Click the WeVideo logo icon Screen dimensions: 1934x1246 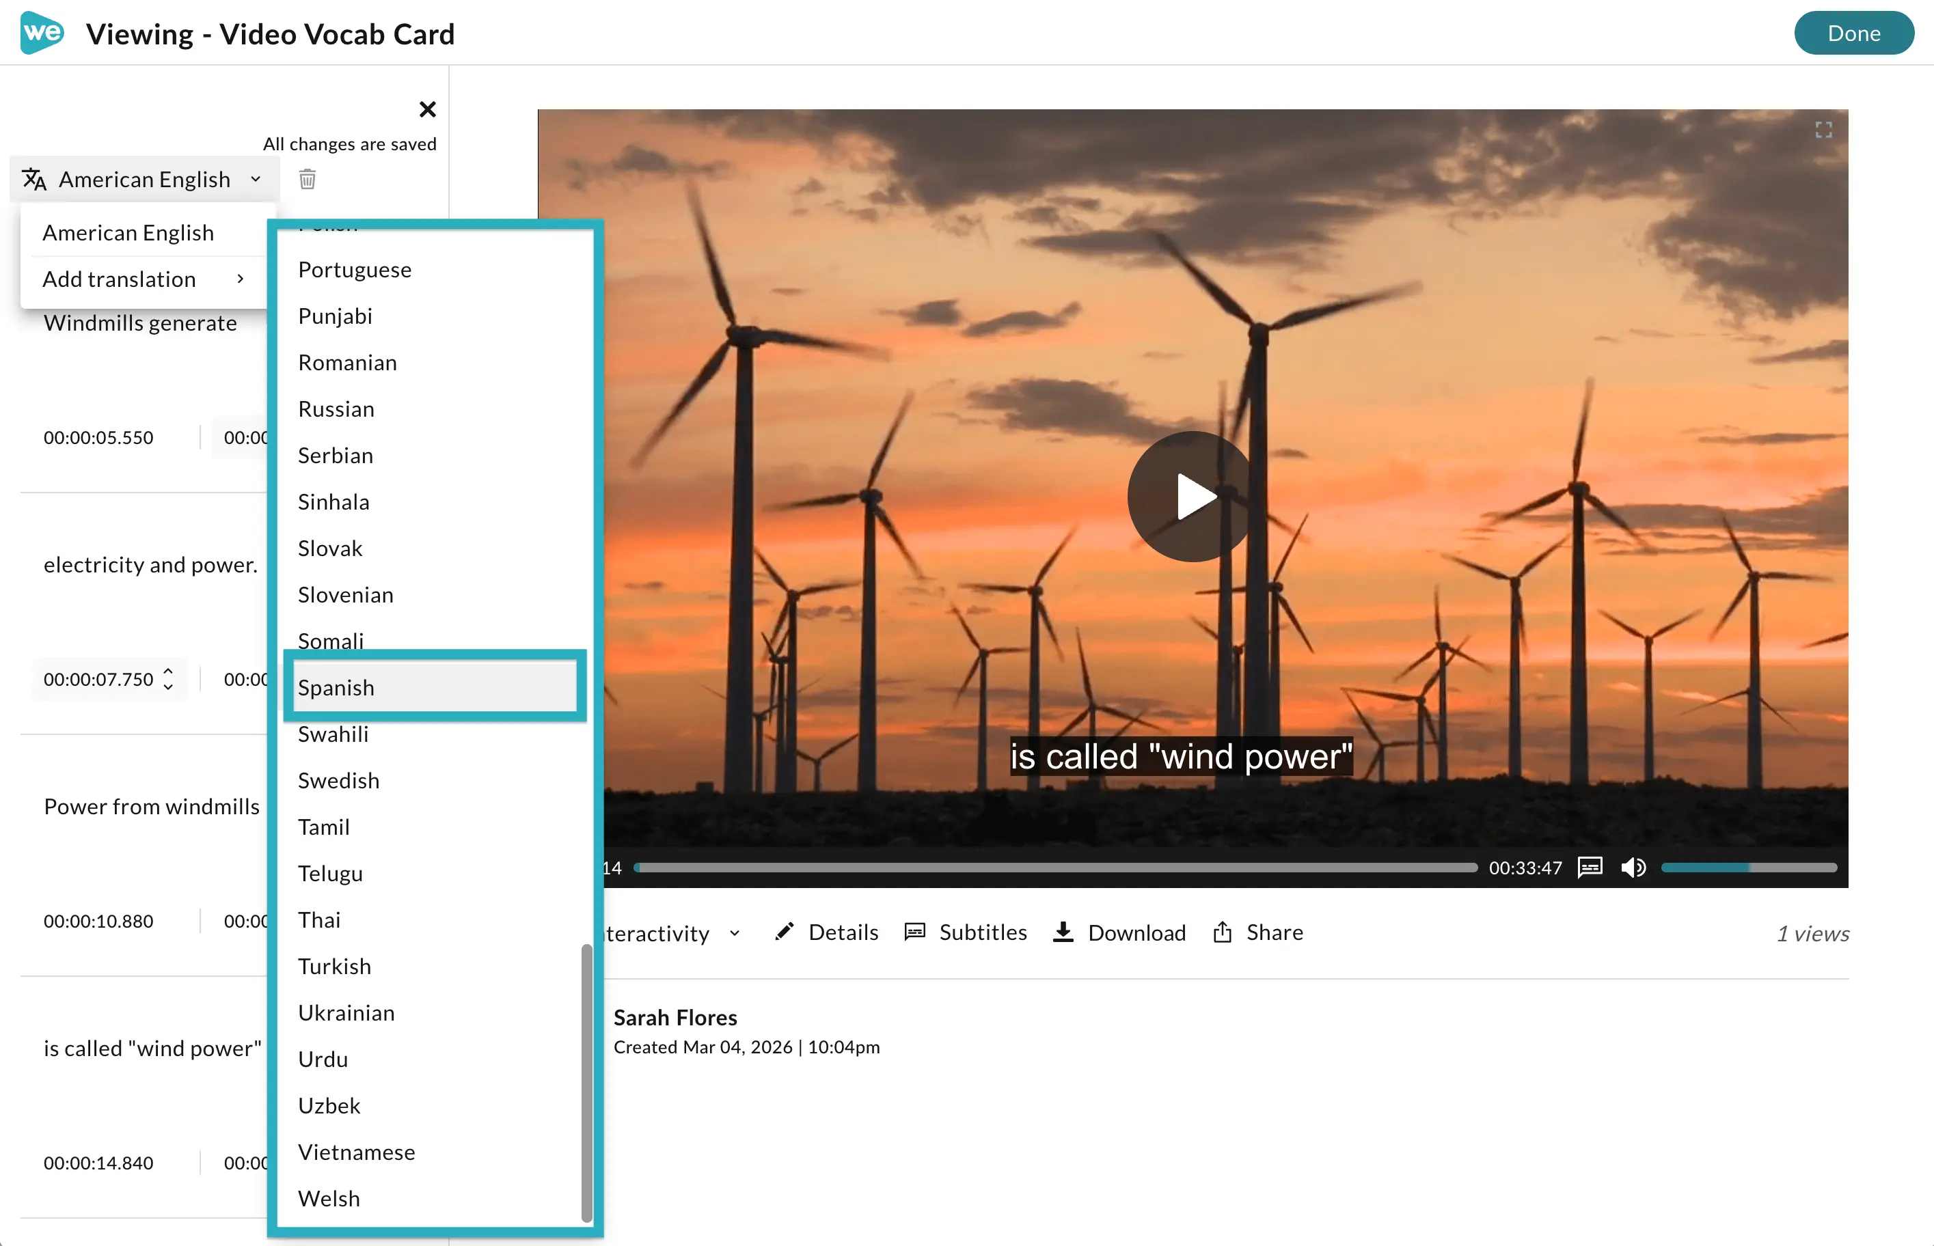tap(42, 33)
